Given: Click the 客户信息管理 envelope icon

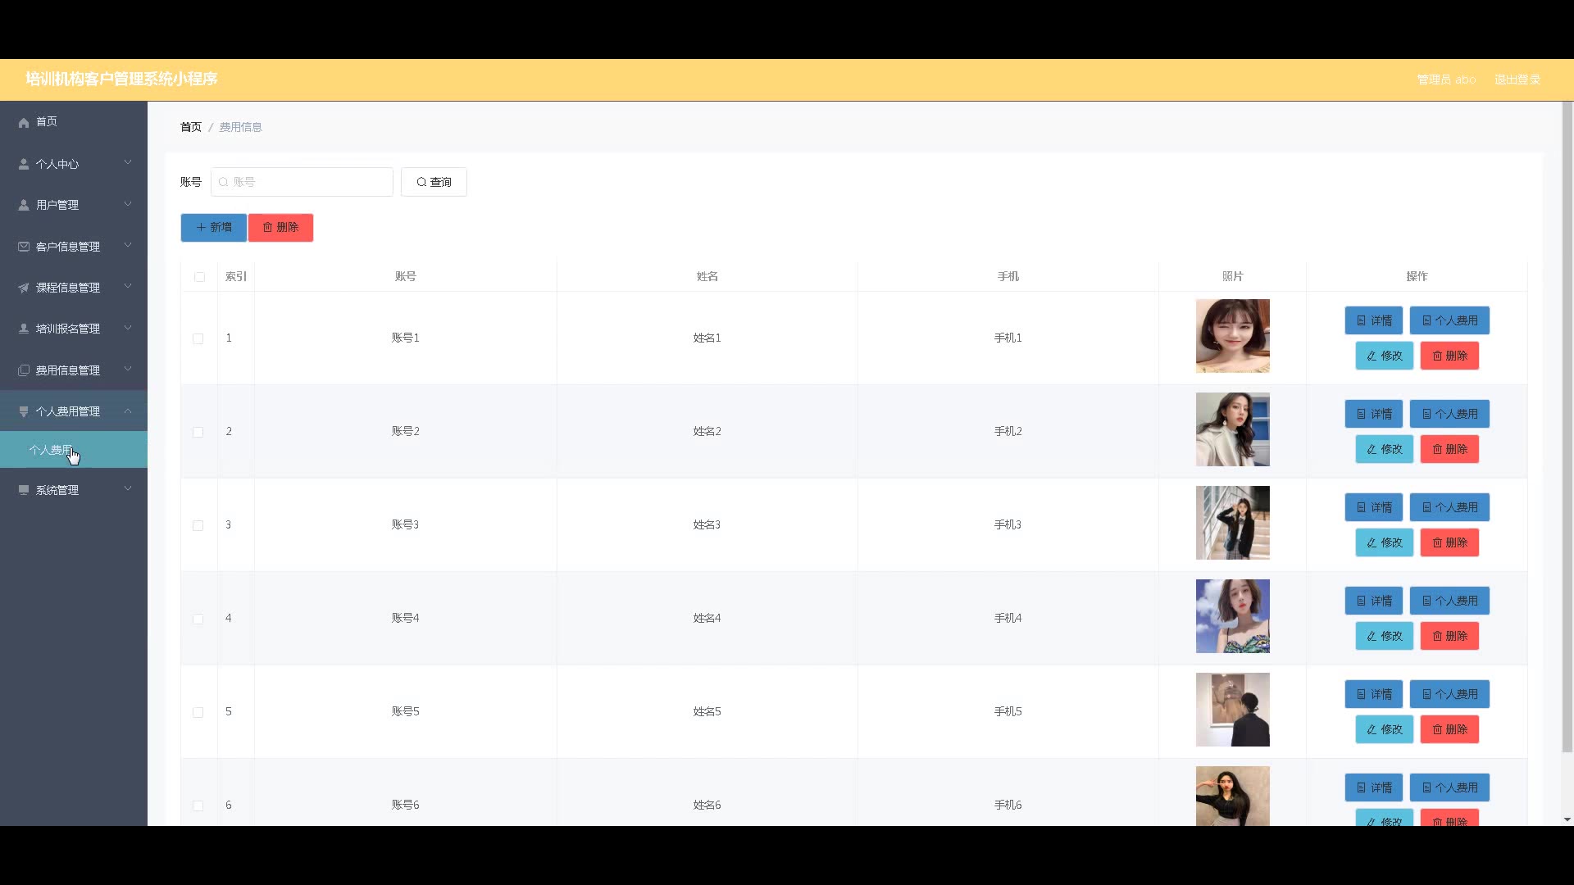Looking at the screenshot, I should [24, 246].
